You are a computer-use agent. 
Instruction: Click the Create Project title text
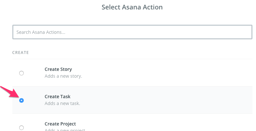click(60, 124)
